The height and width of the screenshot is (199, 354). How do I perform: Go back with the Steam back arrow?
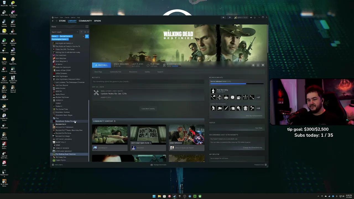click(x=53, y=21)
